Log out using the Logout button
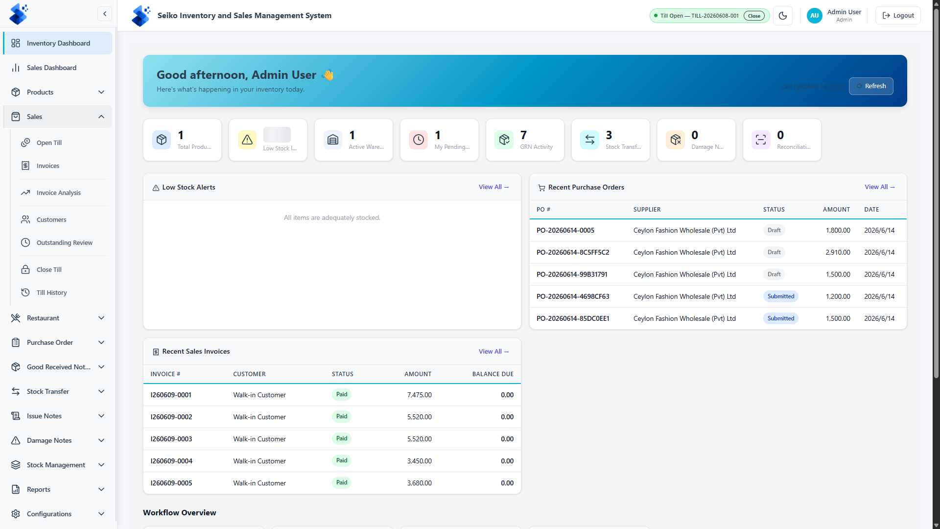Viewport: 940px width, 529px height. pyautogui.click(x=898, y=16)
